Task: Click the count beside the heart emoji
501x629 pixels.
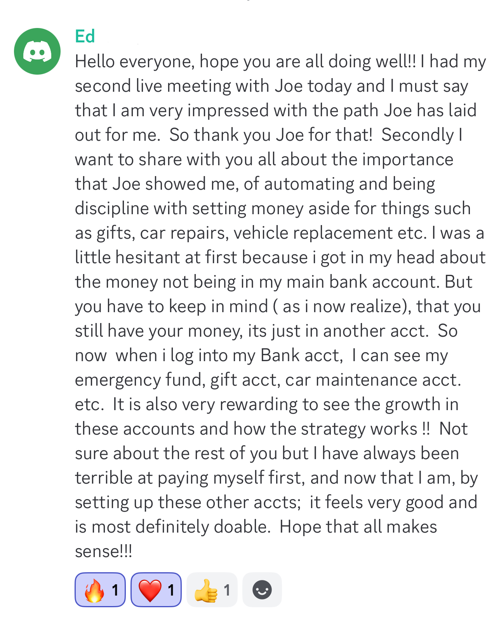Action: click(x=171, y=590)
